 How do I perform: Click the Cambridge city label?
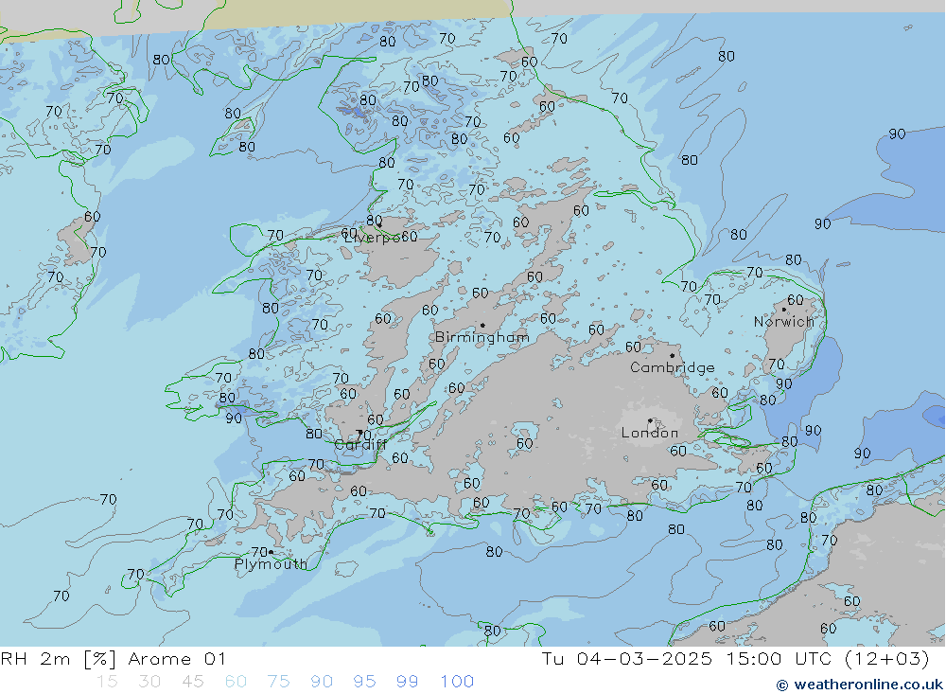click(672, 368)
